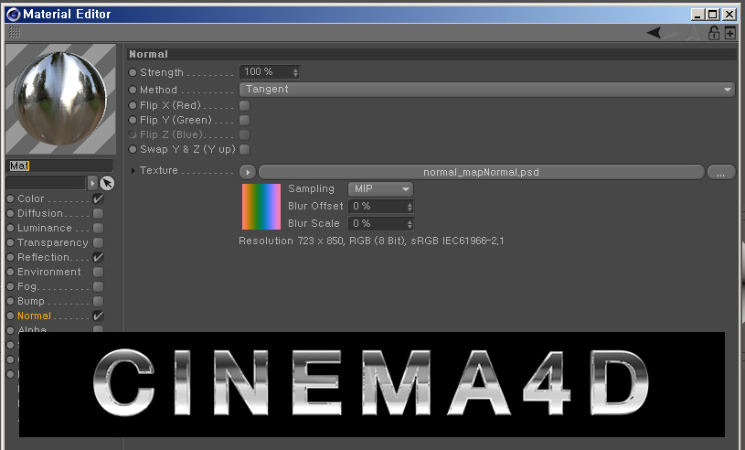
Task: Click the new window plus icon
Action: [730, 33]
